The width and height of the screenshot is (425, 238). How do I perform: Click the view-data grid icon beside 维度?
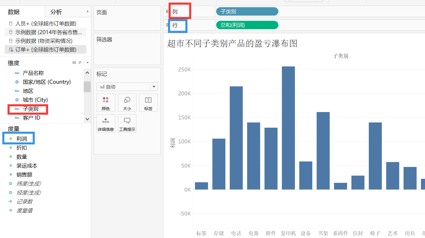tap(74, 63)
